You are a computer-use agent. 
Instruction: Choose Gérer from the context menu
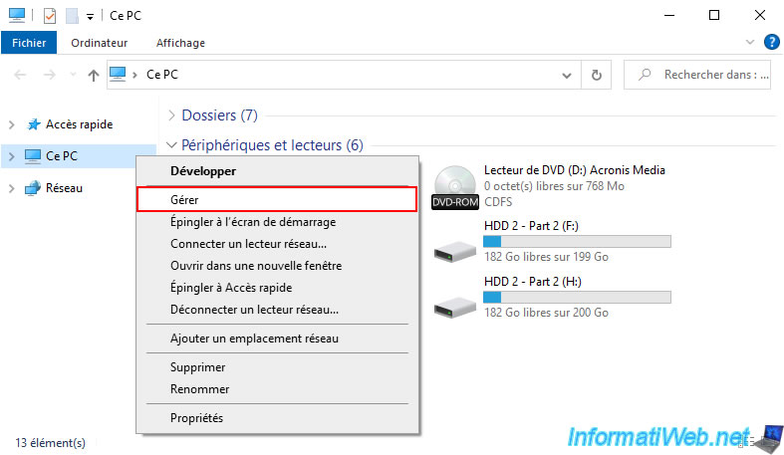(x=184, y=200)
